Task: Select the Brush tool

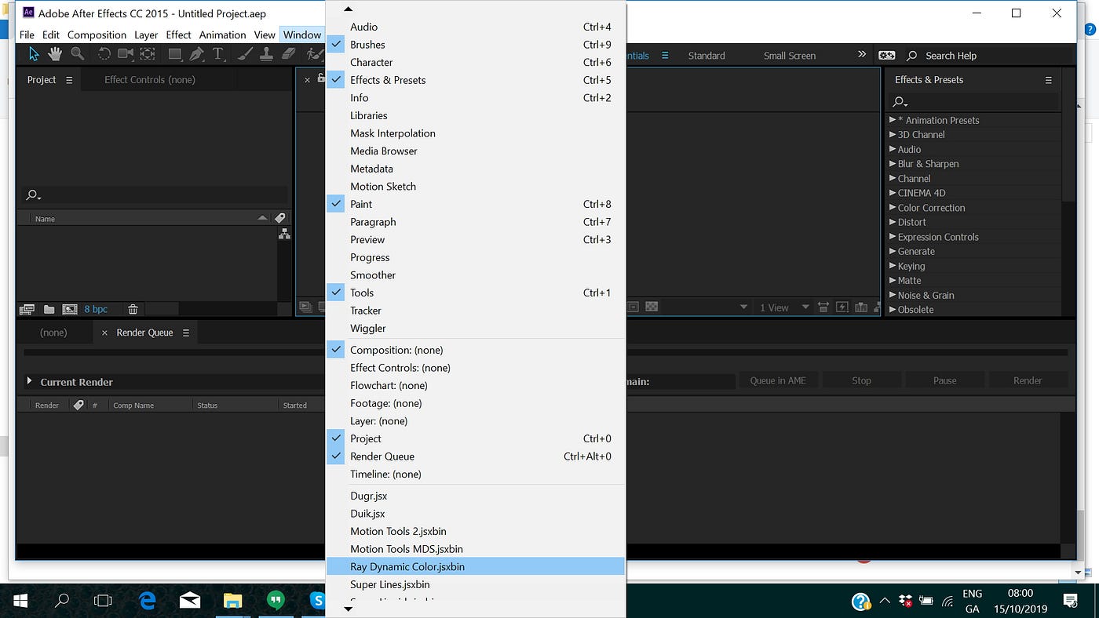Action: coord(245,54)
